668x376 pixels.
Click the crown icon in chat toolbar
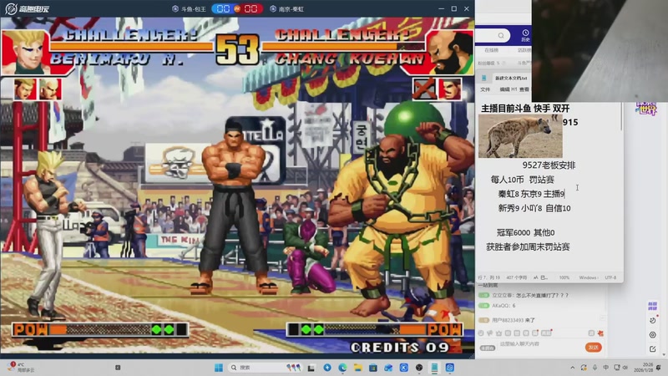(498, 333)
